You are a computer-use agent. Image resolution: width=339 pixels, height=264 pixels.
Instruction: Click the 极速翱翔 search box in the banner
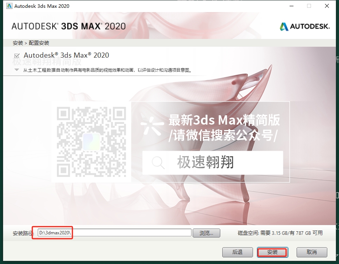point(213,163)
